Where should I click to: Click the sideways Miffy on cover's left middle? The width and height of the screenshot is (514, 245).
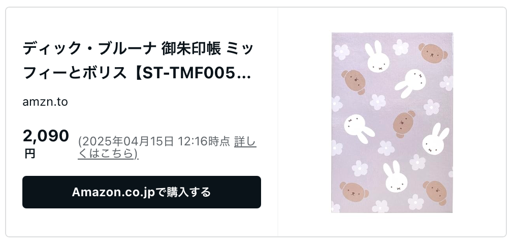point(359,128)
